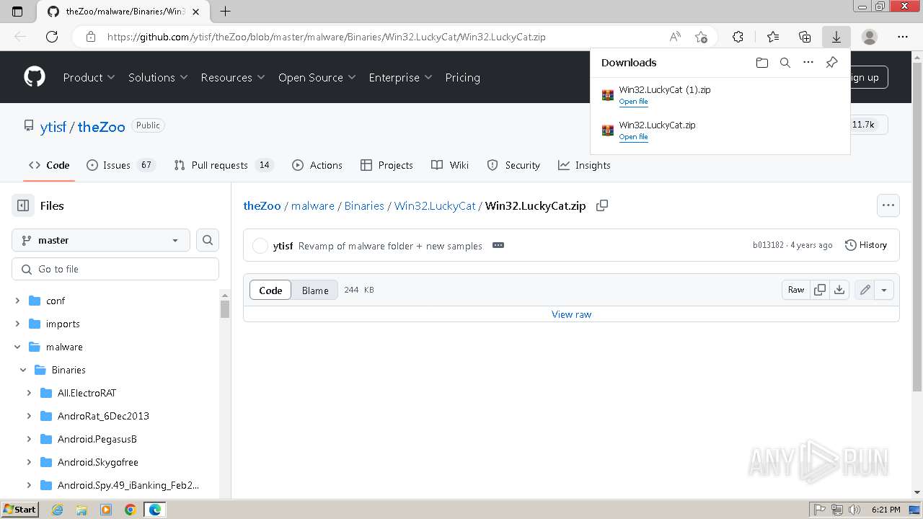Expand the Resources menu
This screenshot has height=519, width=923.
tap(233, 77)
